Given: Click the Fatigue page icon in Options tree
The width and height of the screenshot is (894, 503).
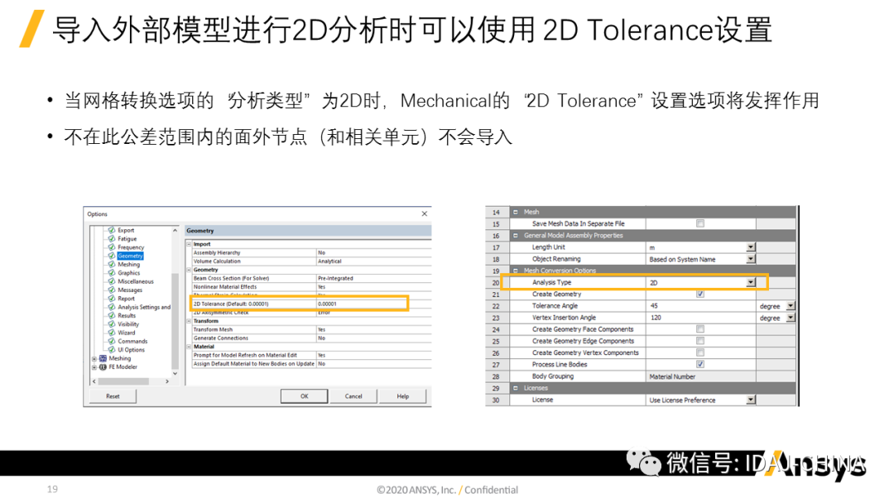Looking at the screenshot, I should point(112,239).
